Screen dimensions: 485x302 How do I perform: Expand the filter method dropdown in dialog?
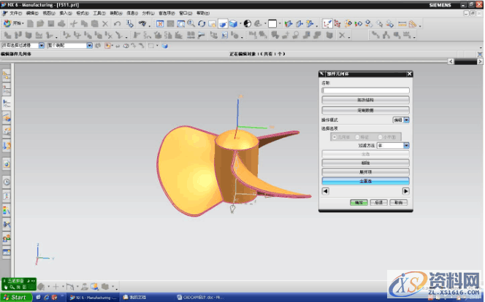pyautogui.click(x=406, y=145)
